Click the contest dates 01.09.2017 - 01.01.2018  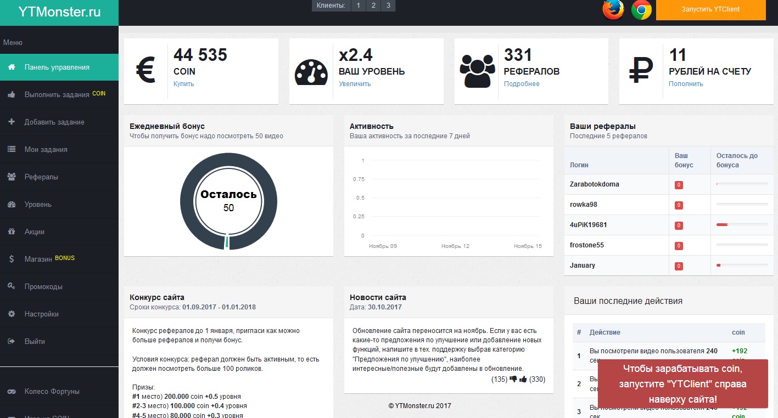point(219,307)
